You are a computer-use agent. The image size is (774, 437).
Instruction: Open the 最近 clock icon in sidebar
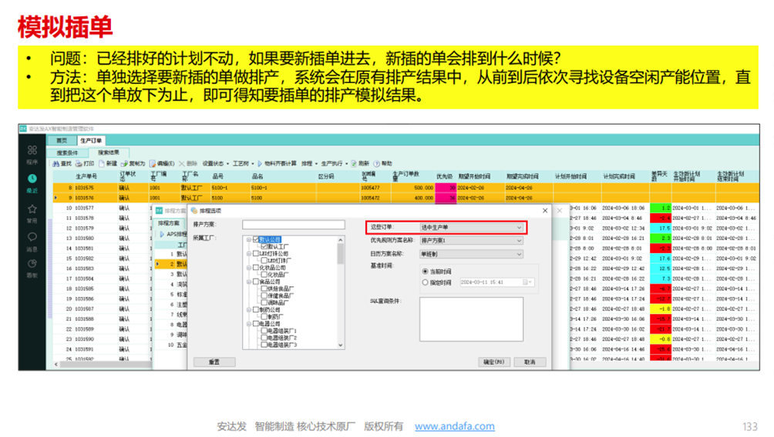click(32, 178)
